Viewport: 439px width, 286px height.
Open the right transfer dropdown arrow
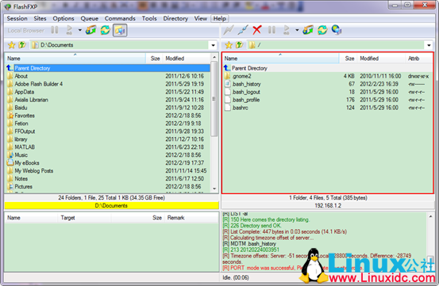[x=297, y=30]
